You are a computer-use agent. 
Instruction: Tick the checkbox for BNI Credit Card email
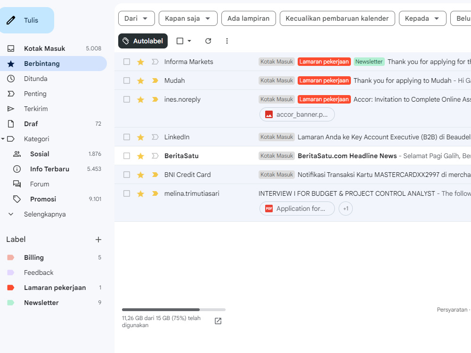127,175
